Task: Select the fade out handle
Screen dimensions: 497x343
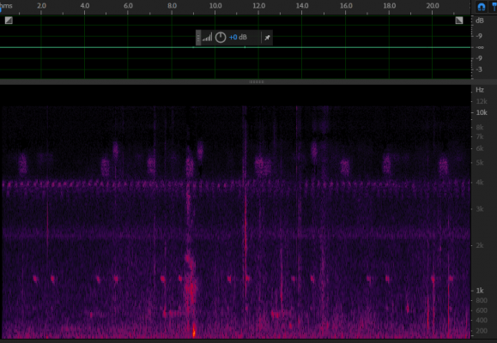Action: point(459,21)
